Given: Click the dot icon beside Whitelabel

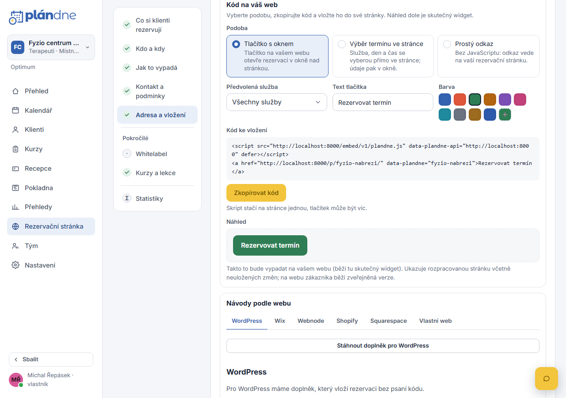Looking at the screenshot, I should tap(127, 154).
